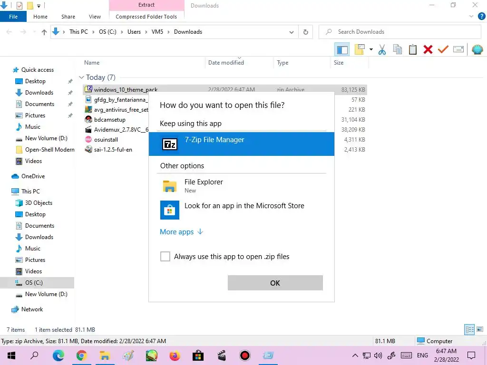Viewport: 487px width, 365px height.
Task: Open address bar history dropdown
Action: tap(292, 32)
